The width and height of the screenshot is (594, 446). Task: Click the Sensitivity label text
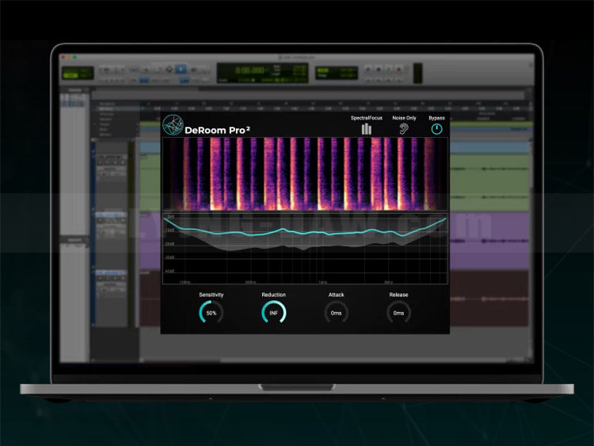[x=211, y=295]
